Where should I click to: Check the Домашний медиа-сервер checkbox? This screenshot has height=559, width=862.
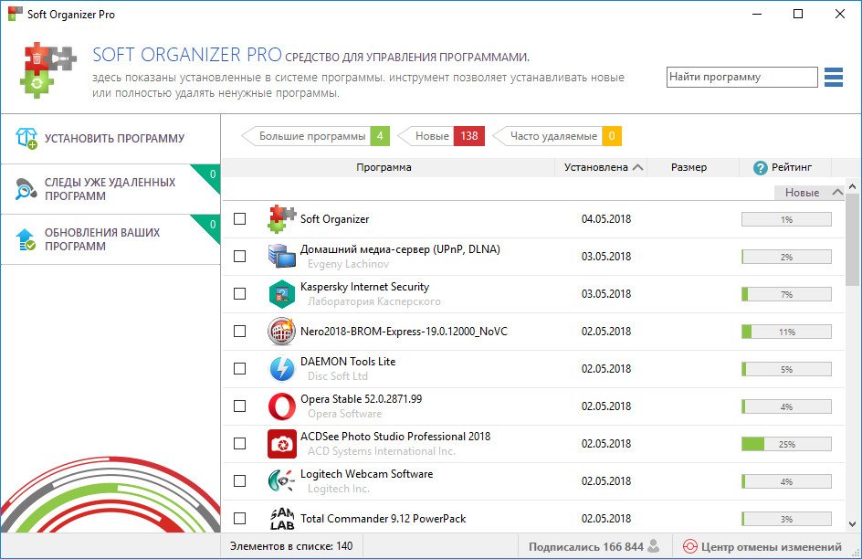coord(239,256)
